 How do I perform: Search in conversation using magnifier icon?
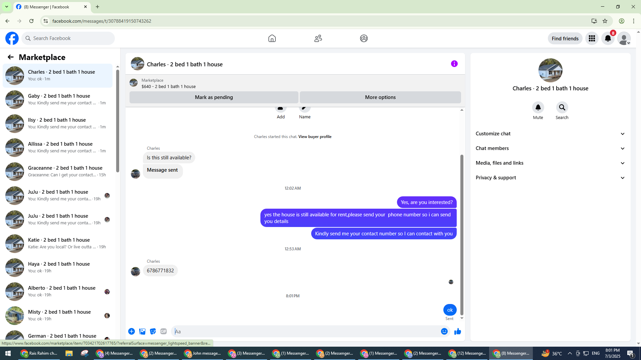(562, 107)
